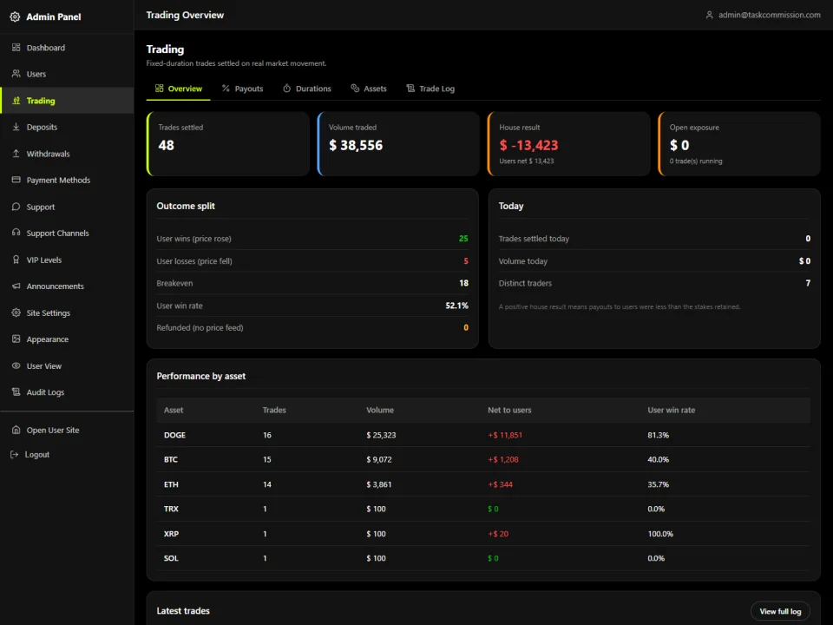Click admin@taskcommission.com account label

(769, 15)
